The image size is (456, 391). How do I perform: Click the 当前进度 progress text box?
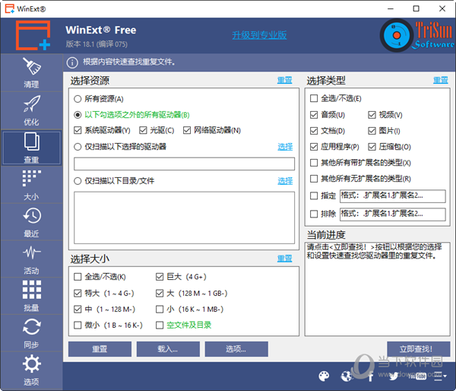point(378,289)
